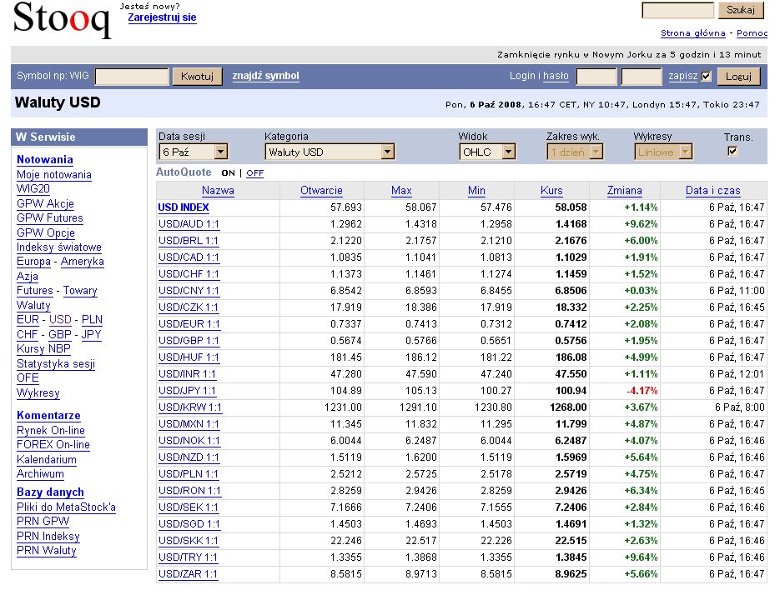Click the Szukaj search button
Image resolution: width=780 pixels, height=595 pixels.
pyautogui.click(x=741, y=10)
